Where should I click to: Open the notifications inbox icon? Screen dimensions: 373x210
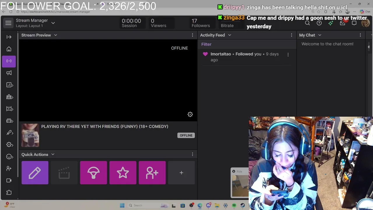coord(342,23)
